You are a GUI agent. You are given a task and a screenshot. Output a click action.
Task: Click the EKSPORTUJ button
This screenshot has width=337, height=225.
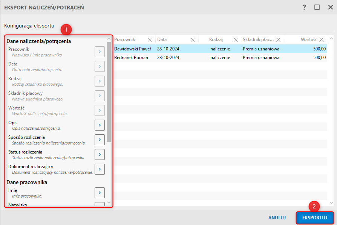[x=315, y=218]
